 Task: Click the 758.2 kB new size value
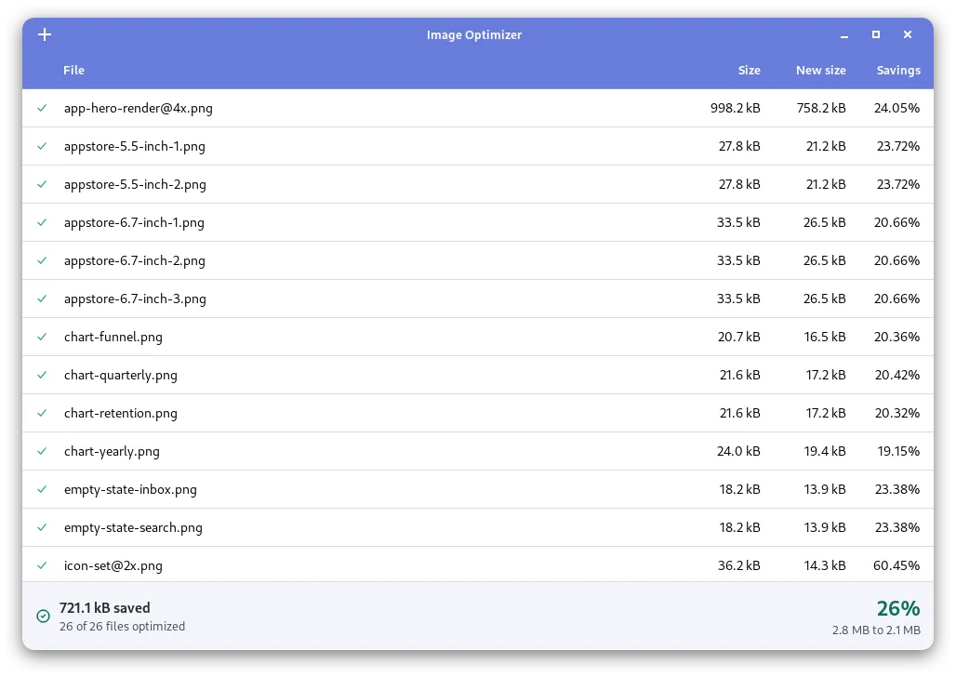point(821,108)
